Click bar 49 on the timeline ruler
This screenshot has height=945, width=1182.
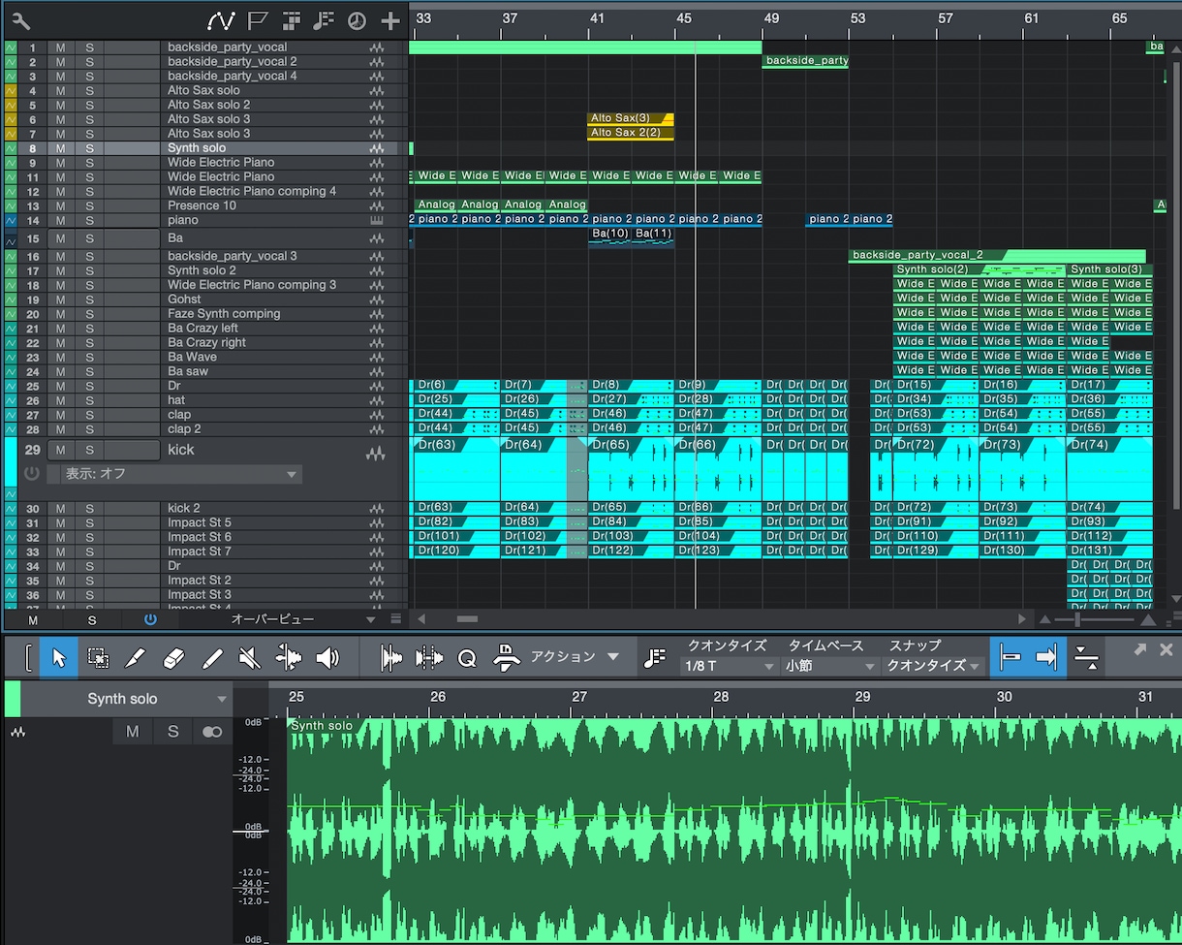770,18
